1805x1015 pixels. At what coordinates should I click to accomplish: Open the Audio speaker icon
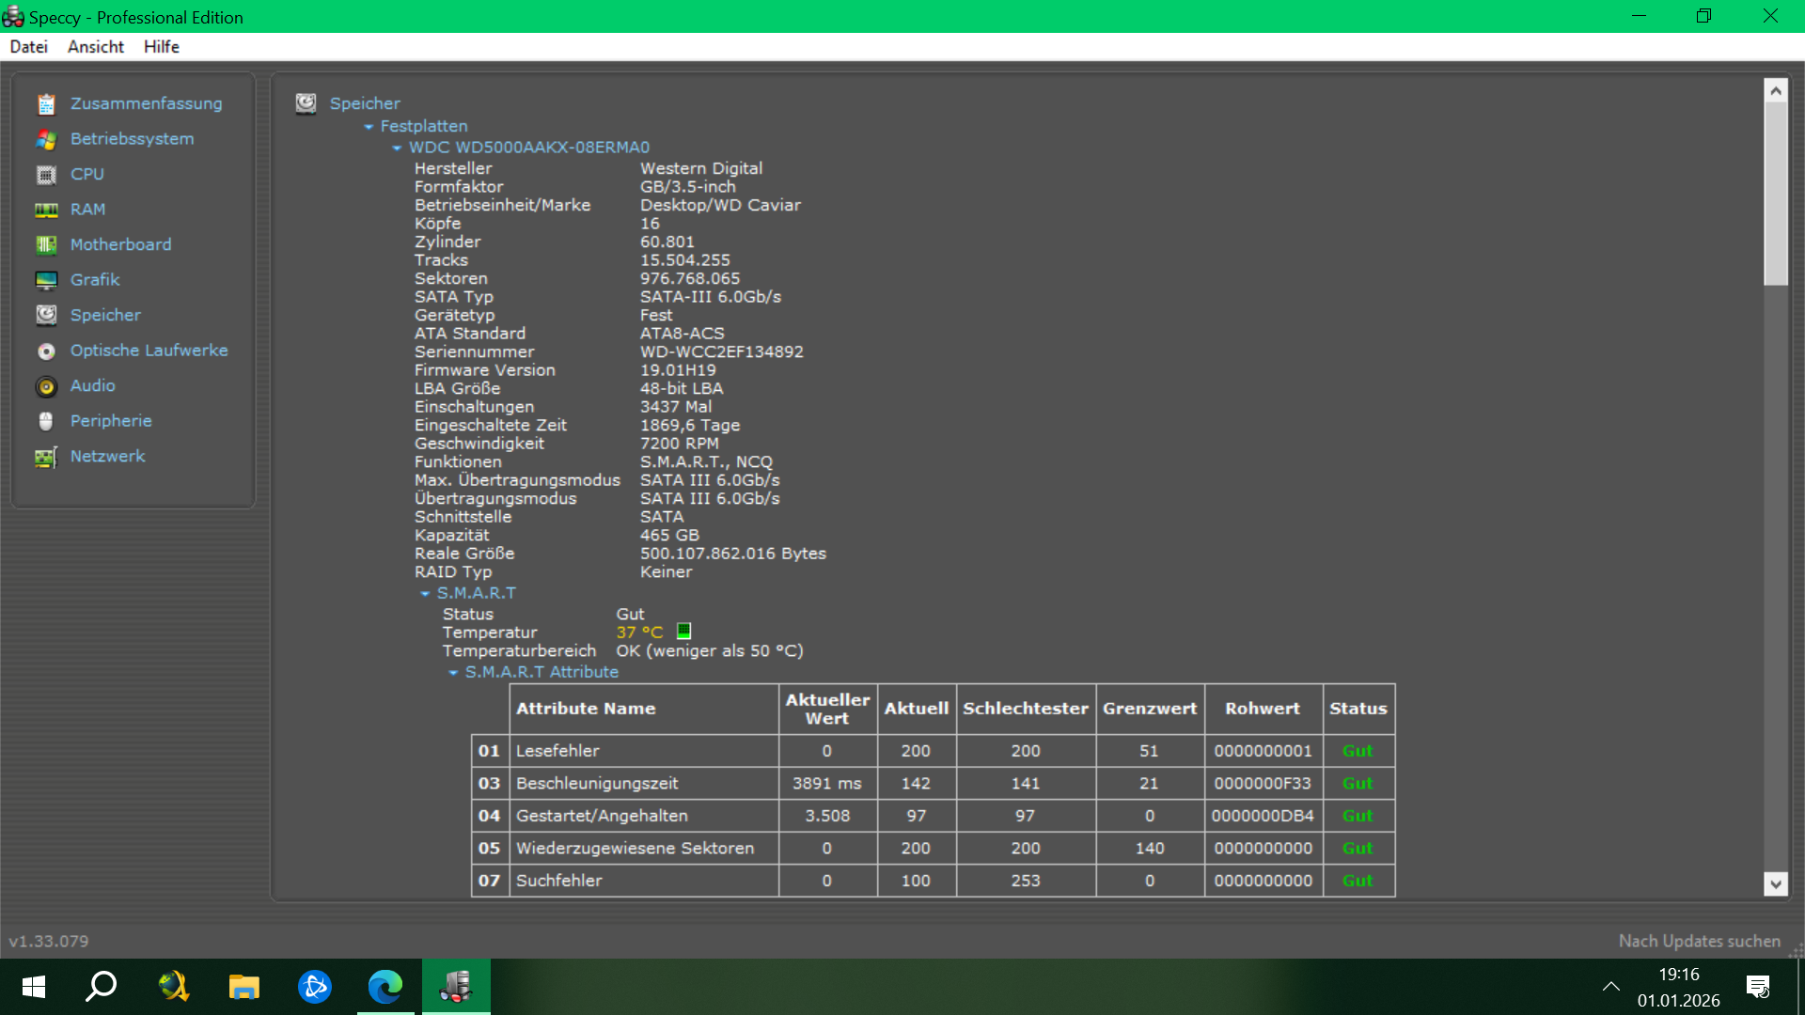pos(46,386)
